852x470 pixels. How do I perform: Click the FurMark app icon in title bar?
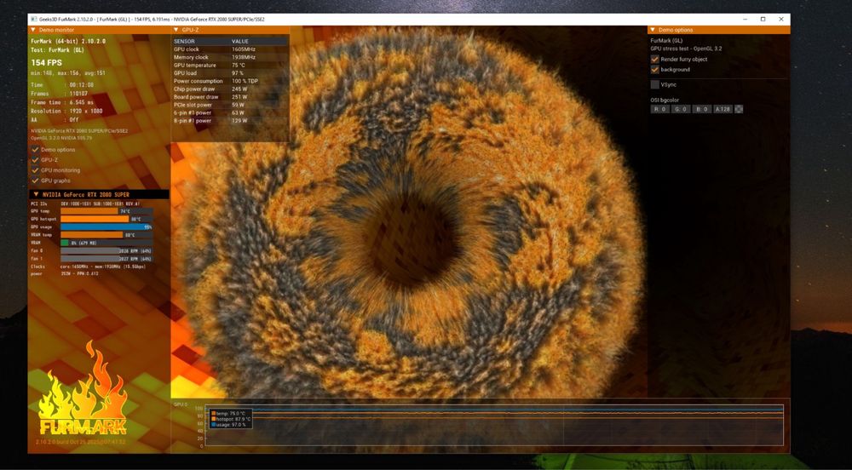point(34,19)
